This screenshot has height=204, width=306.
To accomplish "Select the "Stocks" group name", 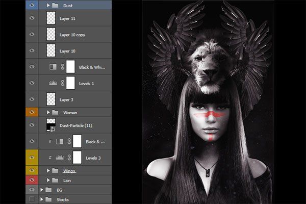I will (x=63, y=199).
